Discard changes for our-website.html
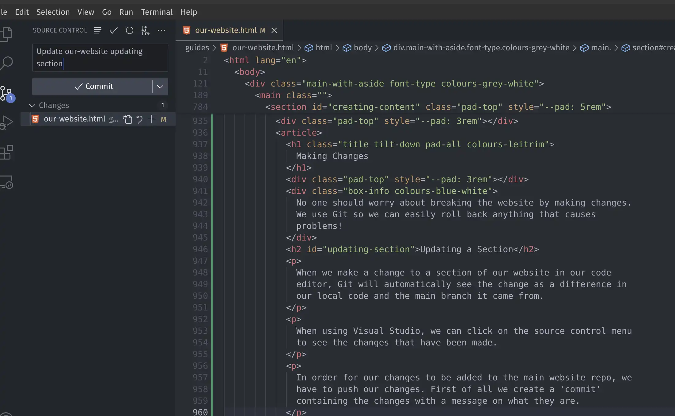Viewport: 675px width, 416px height. pyautogui.click(x=139, y=119)
